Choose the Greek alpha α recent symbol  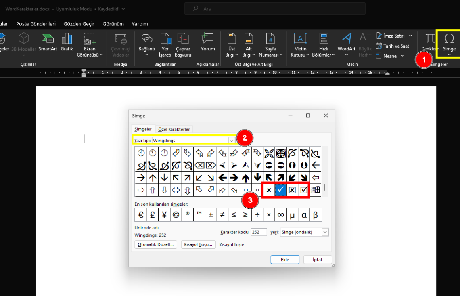[x=304, y=215]
